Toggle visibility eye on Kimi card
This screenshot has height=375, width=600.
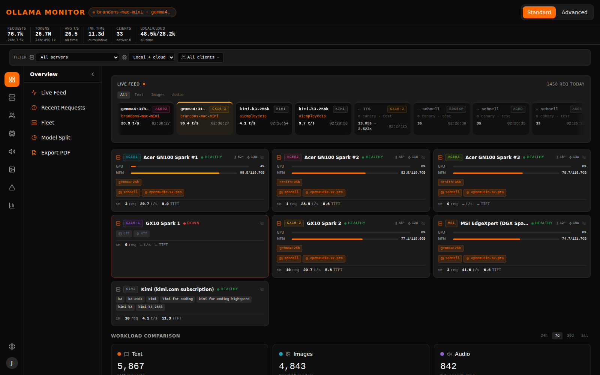(x=262, y=289)
